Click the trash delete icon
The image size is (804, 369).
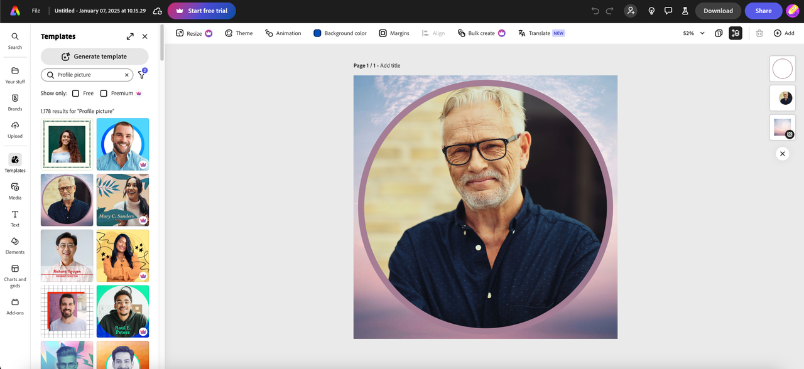click(x=759, y=33)
